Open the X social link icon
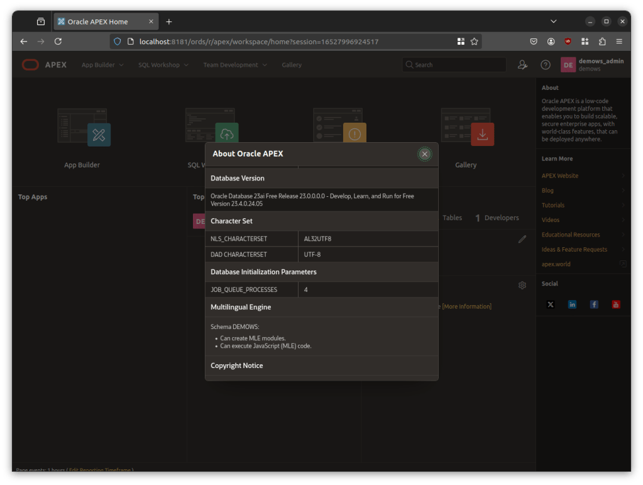This screenshot has height=485, width=643. coord(551,304)
